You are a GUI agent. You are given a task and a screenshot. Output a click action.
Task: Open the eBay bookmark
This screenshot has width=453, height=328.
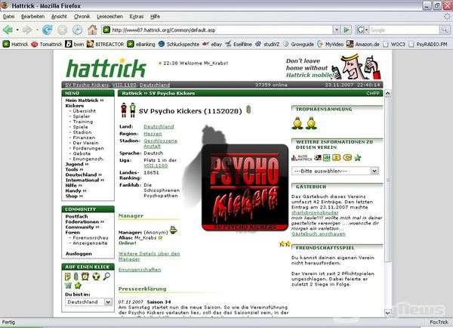(x=212, y=45)
